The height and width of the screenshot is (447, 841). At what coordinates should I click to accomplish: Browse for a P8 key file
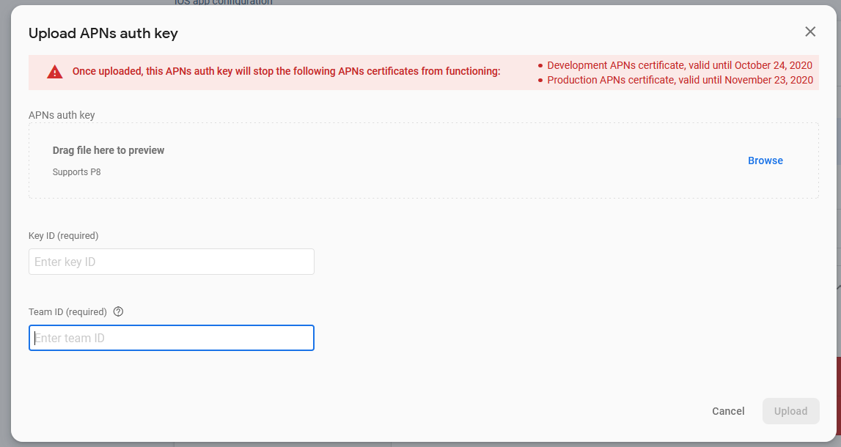pos(765,160)
